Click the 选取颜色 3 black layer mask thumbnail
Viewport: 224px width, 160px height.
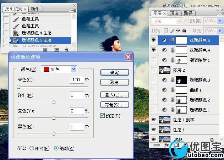(181, 80)
